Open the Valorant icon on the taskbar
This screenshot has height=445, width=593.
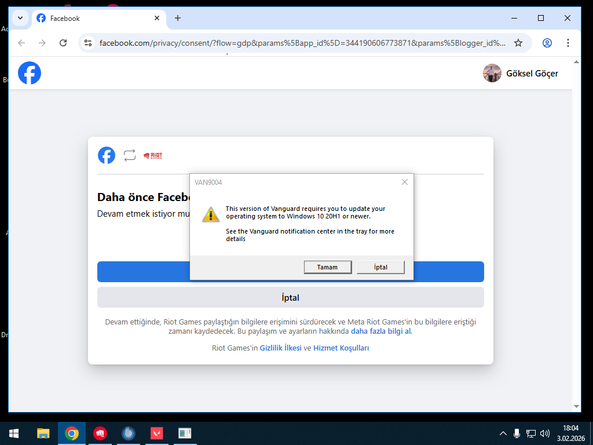click(x=156, y=433)
